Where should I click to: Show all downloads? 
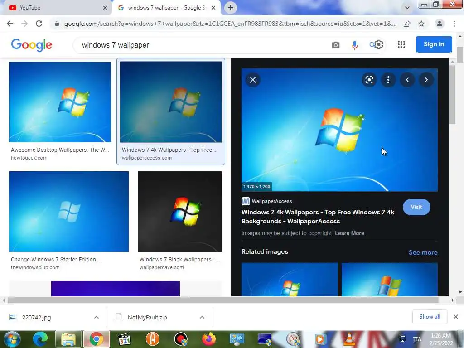[430, 317]
